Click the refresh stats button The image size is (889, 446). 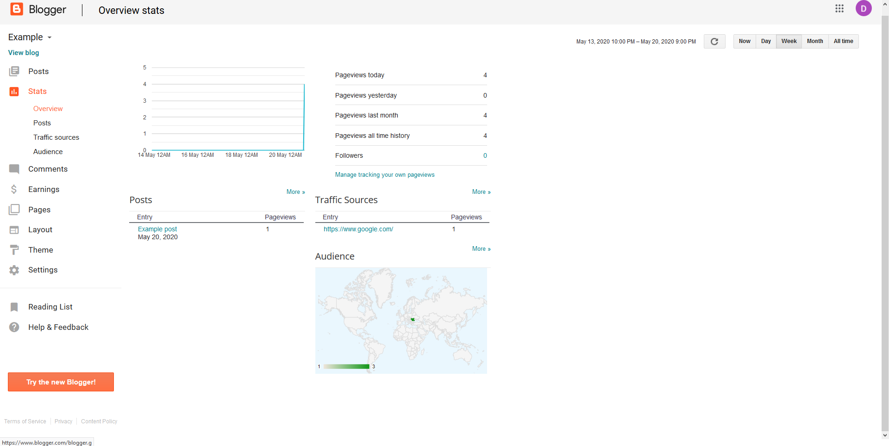[714, 41]
